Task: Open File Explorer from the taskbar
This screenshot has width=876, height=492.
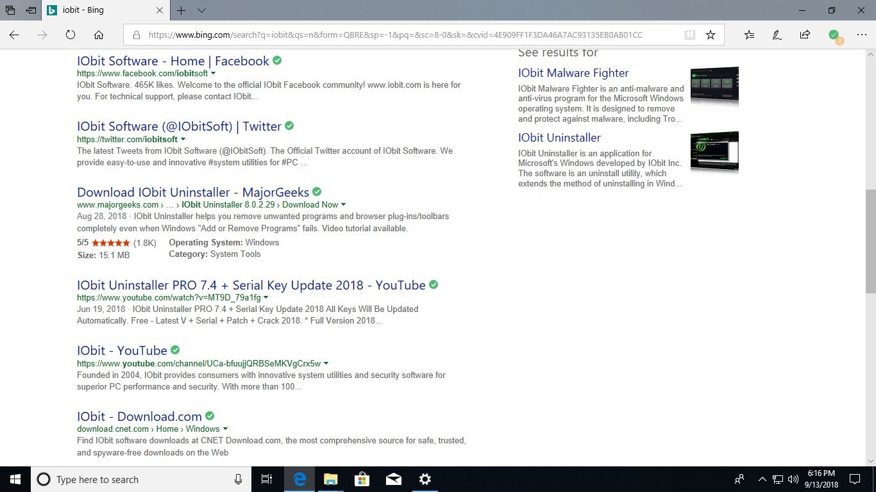Action: 330,479
